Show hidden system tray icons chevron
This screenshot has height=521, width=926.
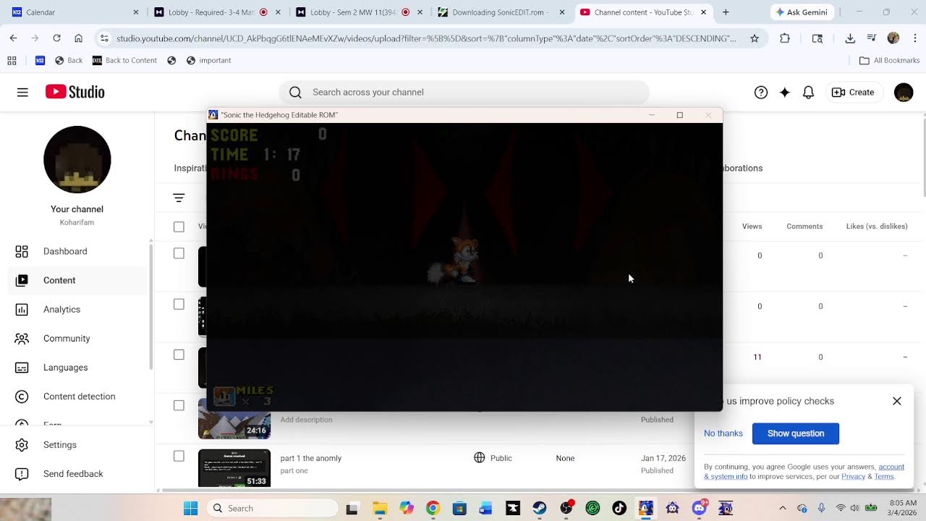click(x=782, y=508)
